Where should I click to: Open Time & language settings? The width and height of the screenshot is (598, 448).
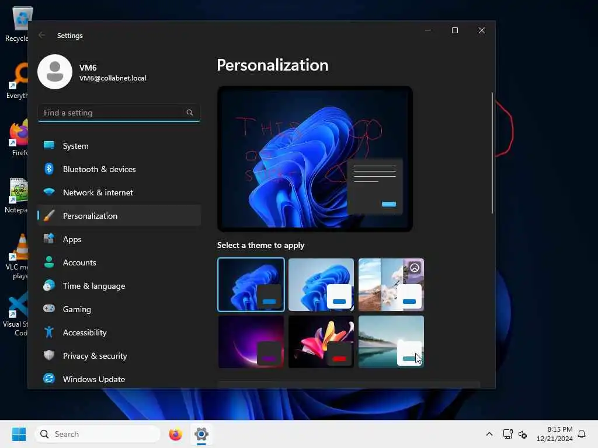pos(119,286)
